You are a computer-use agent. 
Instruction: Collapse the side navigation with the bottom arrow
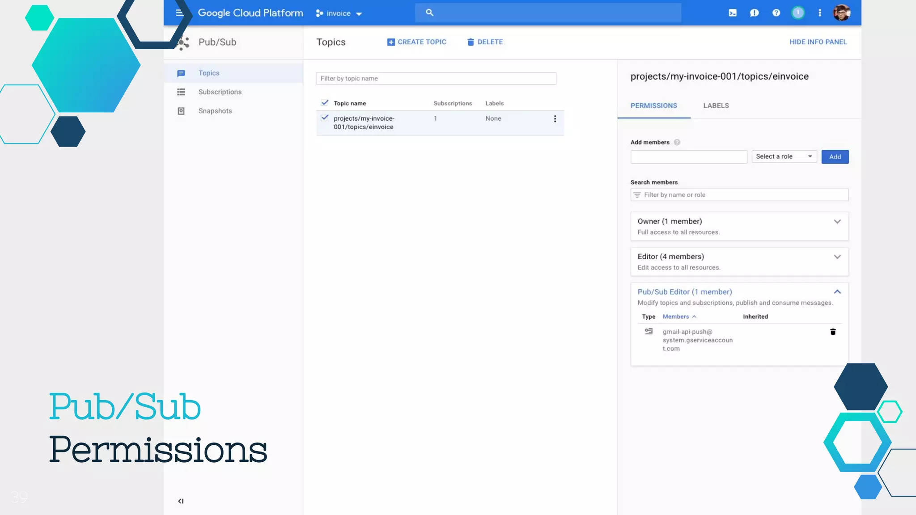pos(181,501)
